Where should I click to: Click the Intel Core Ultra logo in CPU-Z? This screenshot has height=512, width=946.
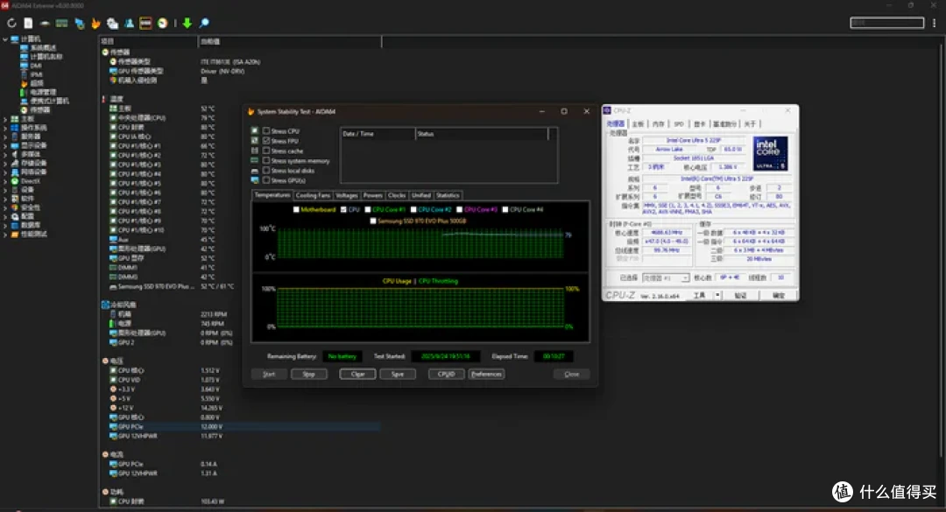coord(770,153)
